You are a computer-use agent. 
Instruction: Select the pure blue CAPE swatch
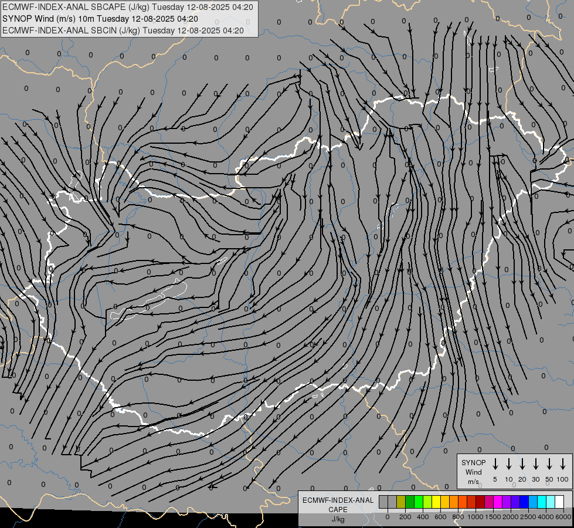click(x=525, y=502)
